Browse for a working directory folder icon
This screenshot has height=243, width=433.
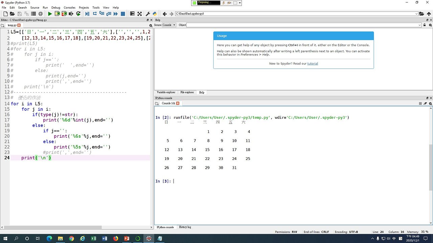tap(421, 14)
